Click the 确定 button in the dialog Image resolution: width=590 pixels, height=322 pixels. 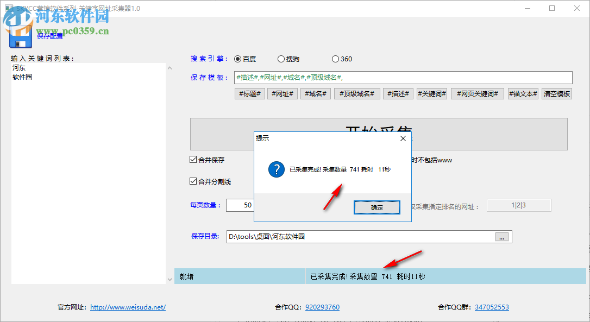pyautogui.click(x=376, y=207)
